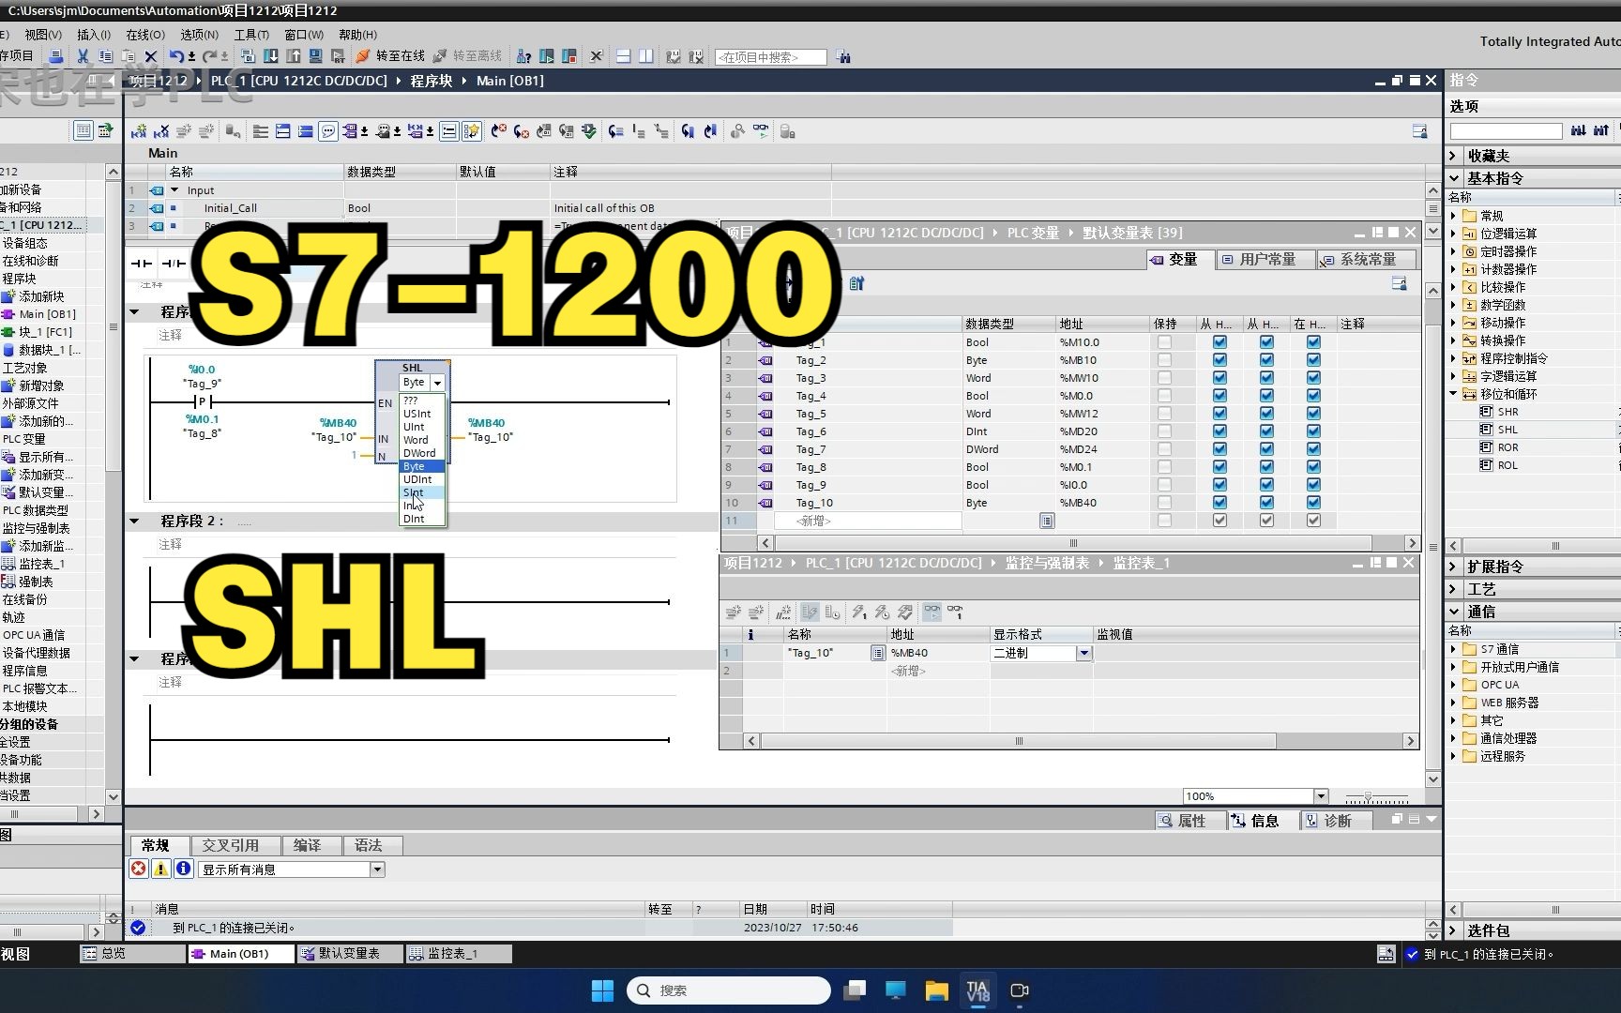
Task: Uncheck second HMI writable box for Tag_4
Action: (1266, 396)
